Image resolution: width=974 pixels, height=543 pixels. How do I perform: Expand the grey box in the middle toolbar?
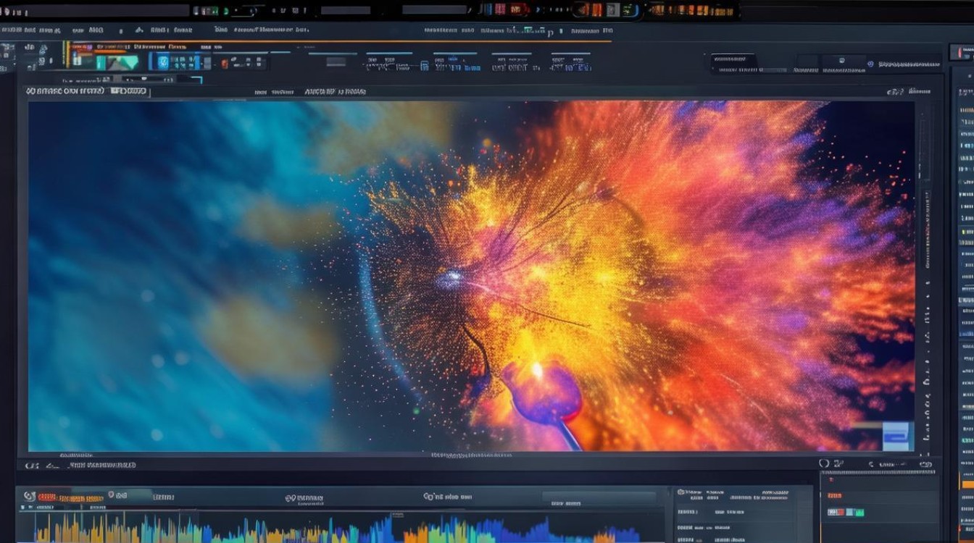click(x=336, y=63)
